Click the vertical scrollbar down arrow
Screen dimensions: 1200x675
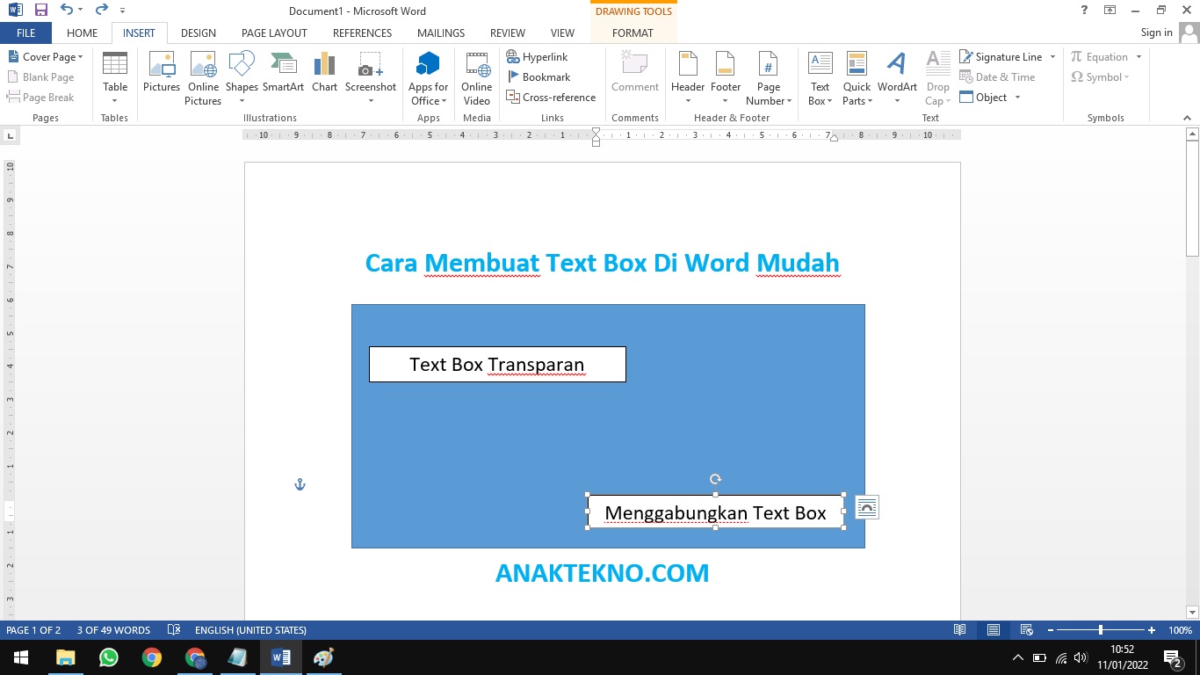pos(1192,612)
